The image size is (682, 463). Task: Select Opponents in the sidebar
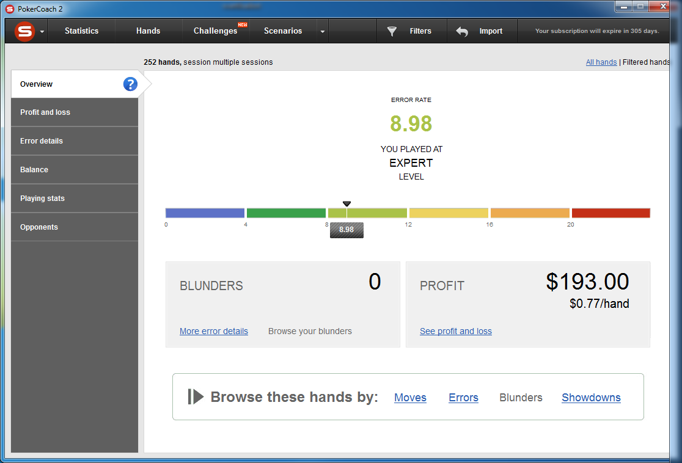coord(75,227)
